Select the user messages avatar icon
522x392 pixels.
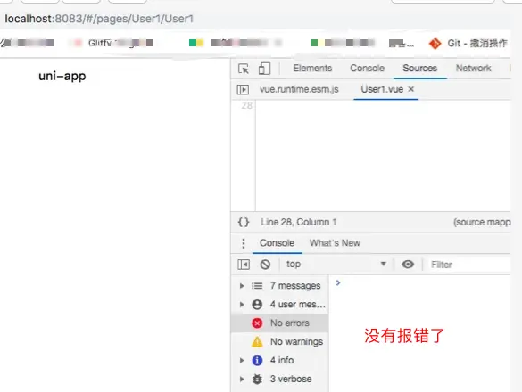tap(257, 305)
